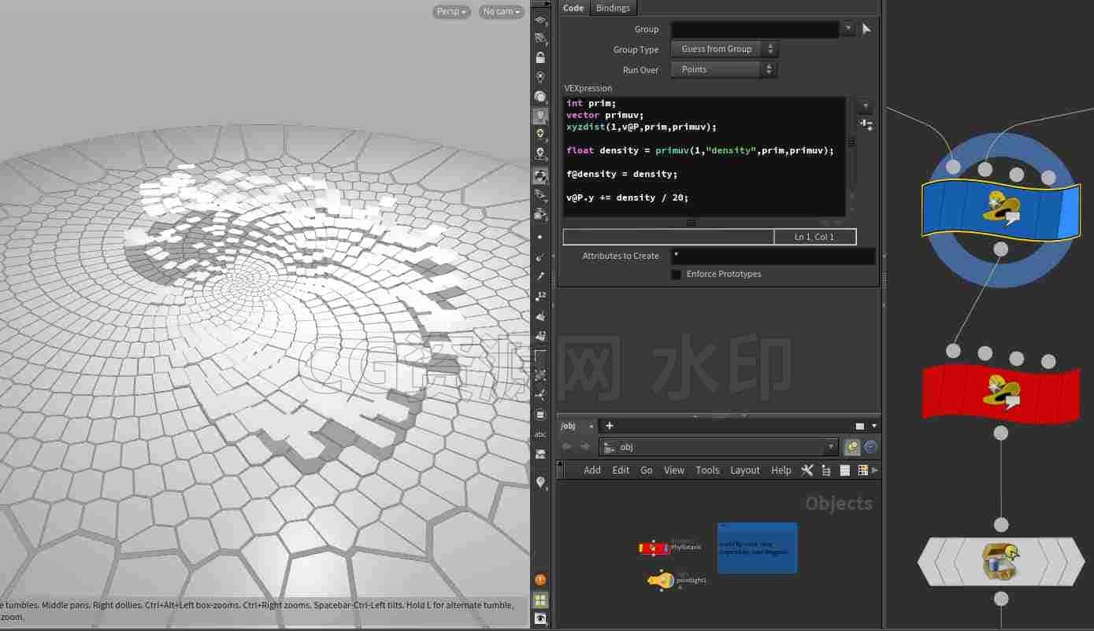Open the Persp viewport menu
This screenshot has height=631, width=1094.
(451, 12)
